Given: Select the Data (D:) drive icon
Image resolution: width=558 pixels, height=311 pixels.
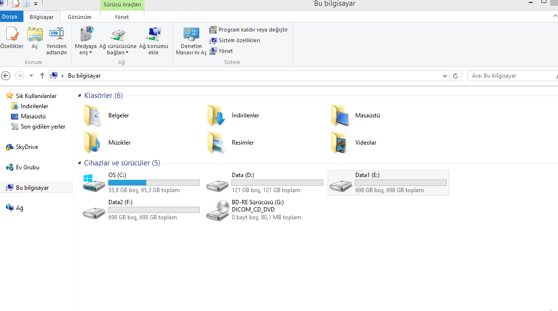Looking at the screenshot, I should pyautogui.click(x=217, y=185).
